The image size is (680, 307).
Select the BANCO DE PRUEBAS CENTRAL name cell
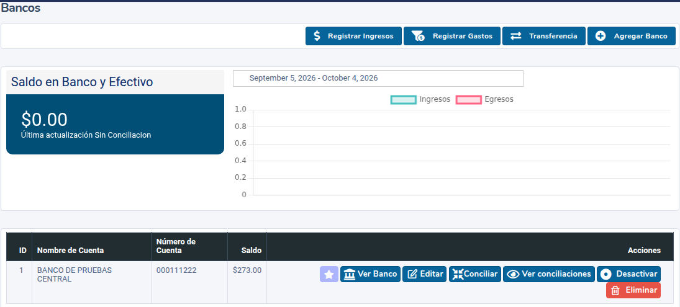coord(91,282)
